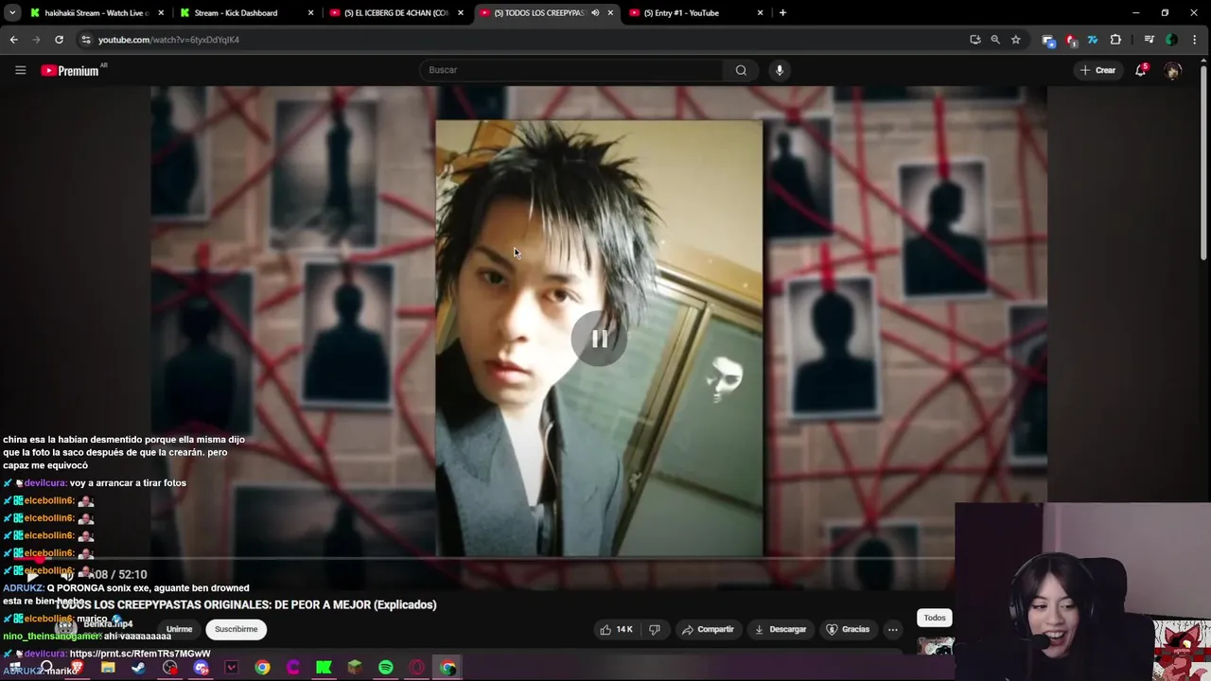Screen dimensions: 1211x681
Task: Open Minecraft block icon in taskbar
Action: click(355, 668)
